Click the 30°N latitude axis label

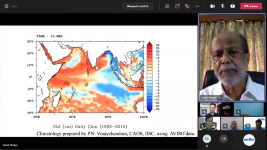pos(30,41)
